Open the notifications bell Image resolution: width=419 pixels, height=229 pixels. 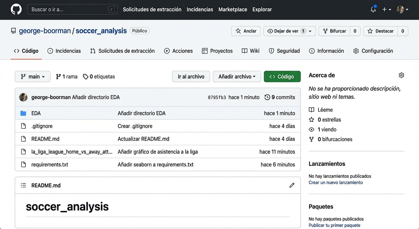tap(373, 9)
